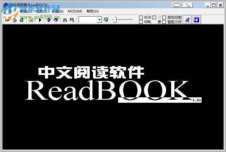Enable the BIG5 encoding checkbox
The height and width of the screenshot is (152, 226).
tap(141, 17)
